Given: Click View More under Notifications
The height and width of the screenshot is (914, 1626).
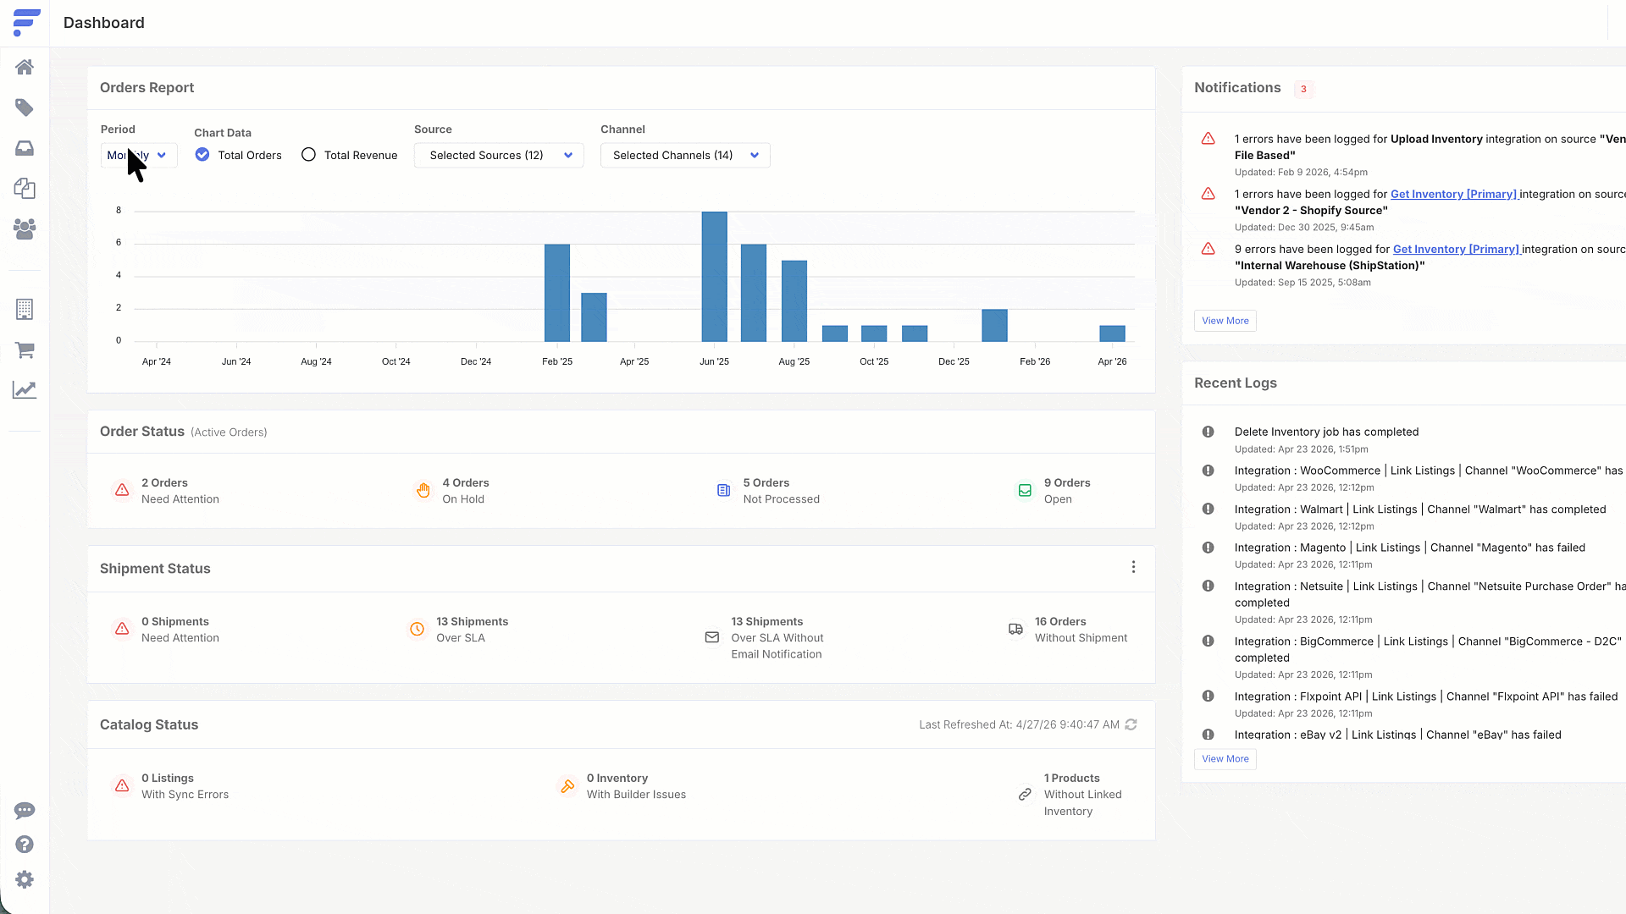Looking at the screenshot, I should tap(1225, 321).
